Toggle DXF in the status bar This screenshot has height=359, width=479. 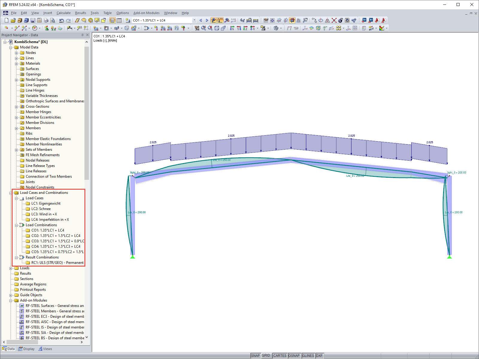[x=319, y=356]
